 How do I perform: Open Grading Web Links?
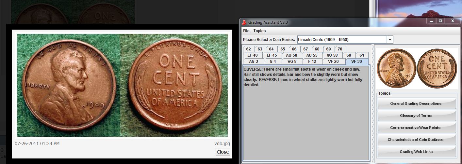[416, 152]
